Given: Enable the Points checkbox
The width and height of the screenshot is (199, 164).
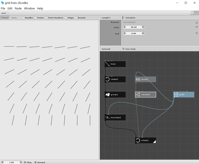Looking at the screenshot, I should tap(35, 18).
